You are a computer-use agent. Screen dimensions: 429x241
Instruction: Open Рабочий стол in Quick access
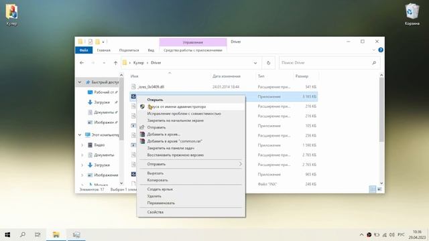click(103, 92)
